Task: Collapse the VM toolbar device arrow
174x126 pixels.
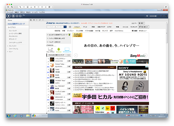Action: coord(52,7)
